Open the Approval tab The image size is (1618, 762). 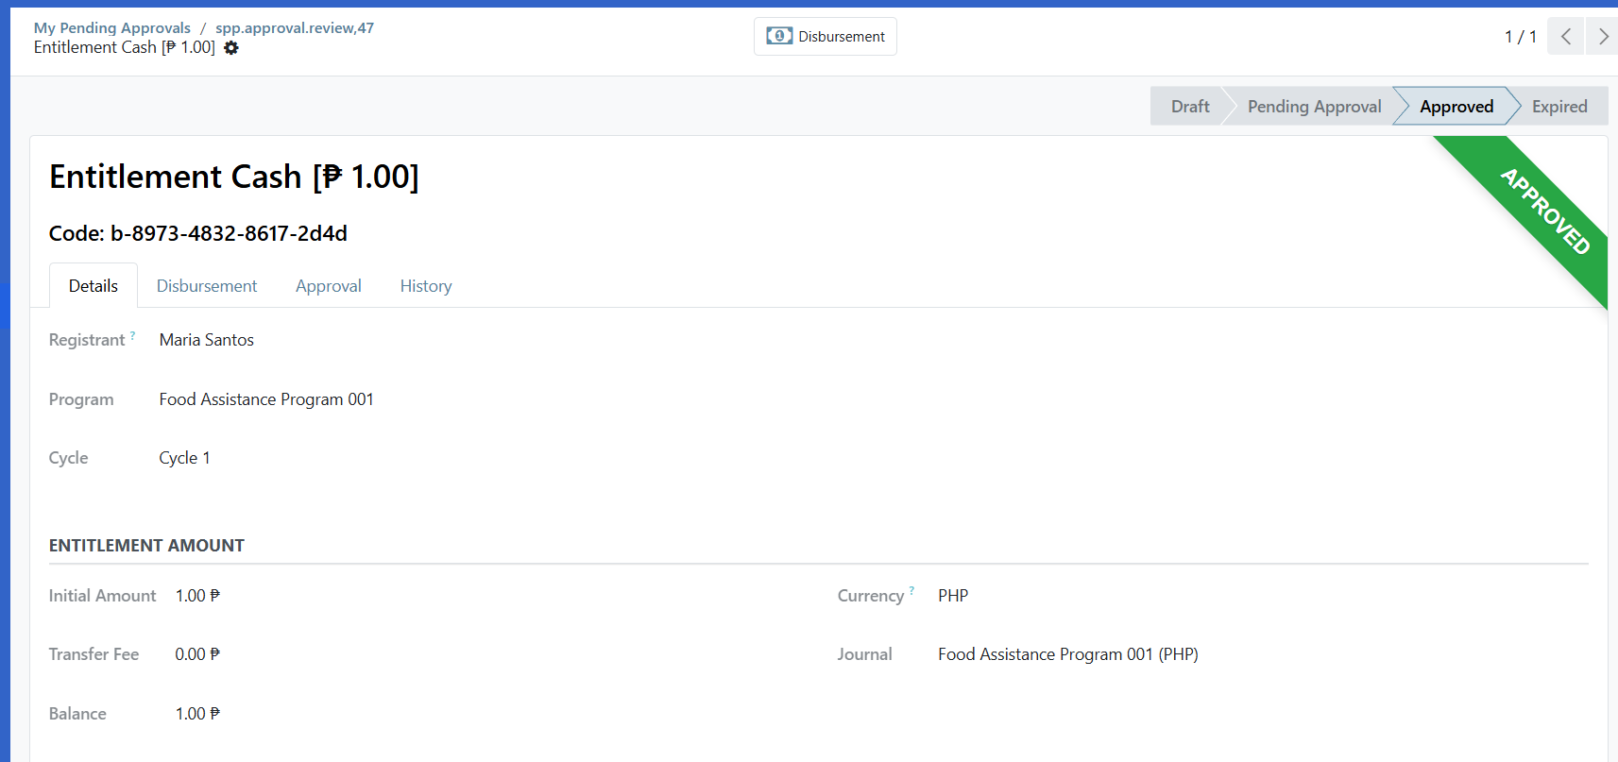click(329, 286)
